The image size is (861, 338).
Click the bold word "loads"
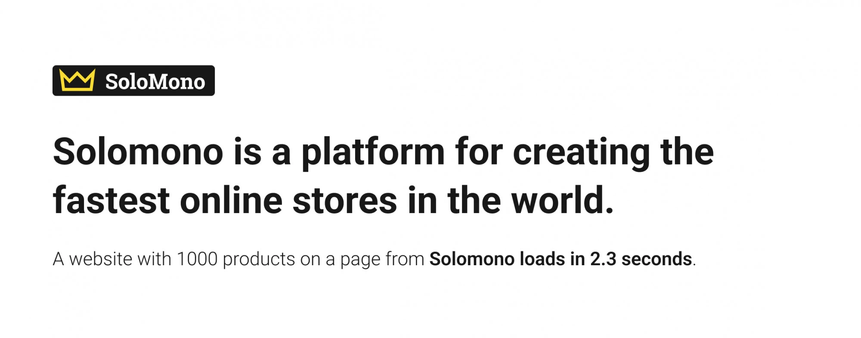pos(542,259)
